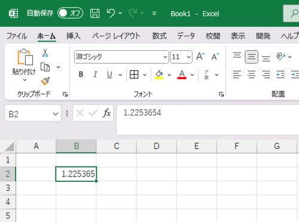Open the font color dropdown arrow
This screenshot has width=299, height=222.
(x=192, y=75)
